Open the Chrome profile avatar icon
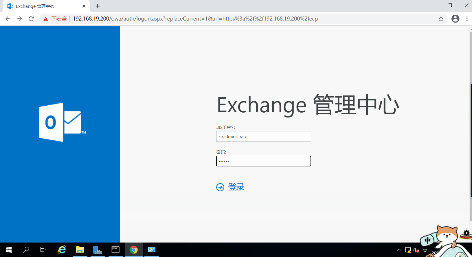 tap(455, 19)
